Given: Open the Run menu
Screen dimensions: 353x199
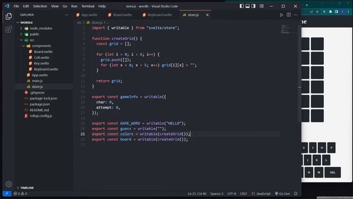Looking at the screenshot, I should 74,6.
